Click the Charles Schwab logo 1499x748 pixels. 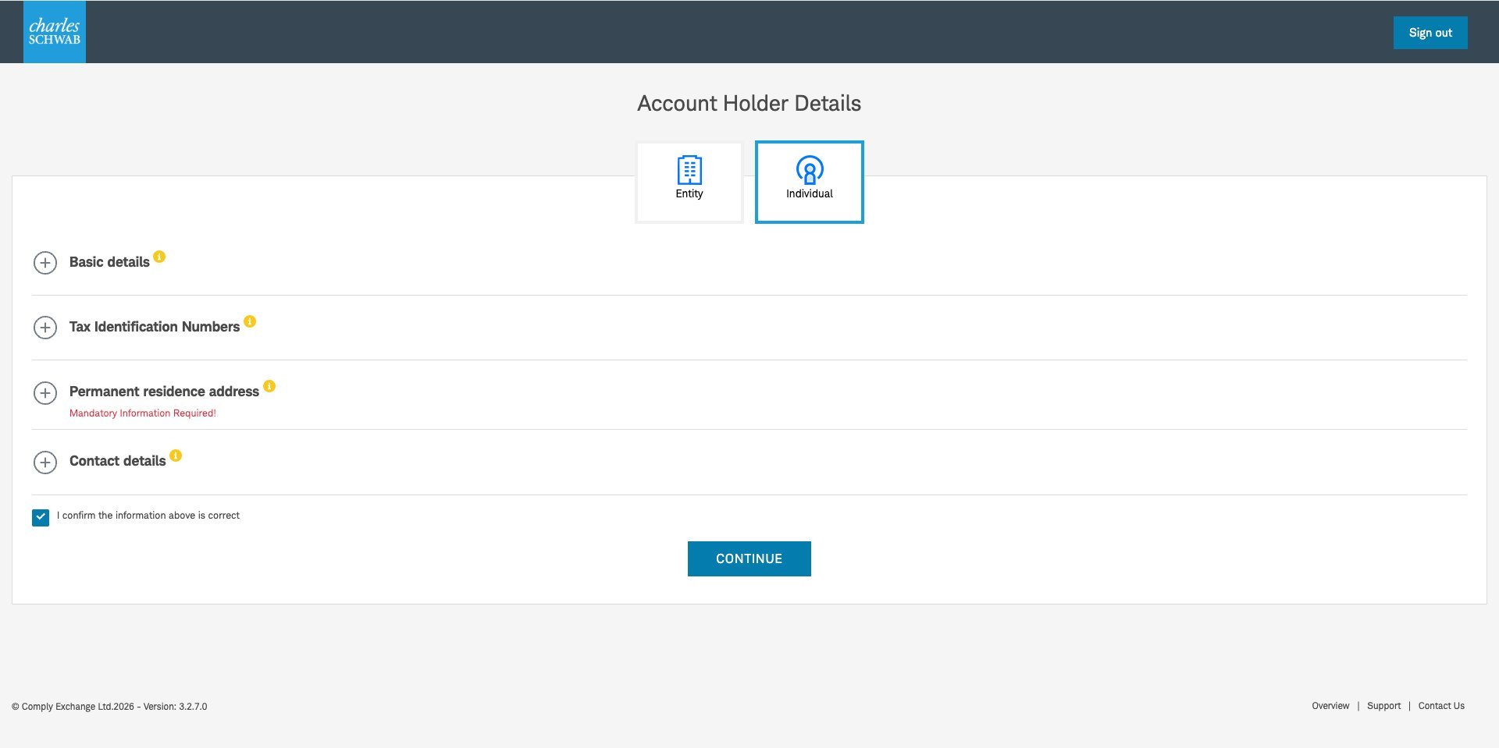55,31
